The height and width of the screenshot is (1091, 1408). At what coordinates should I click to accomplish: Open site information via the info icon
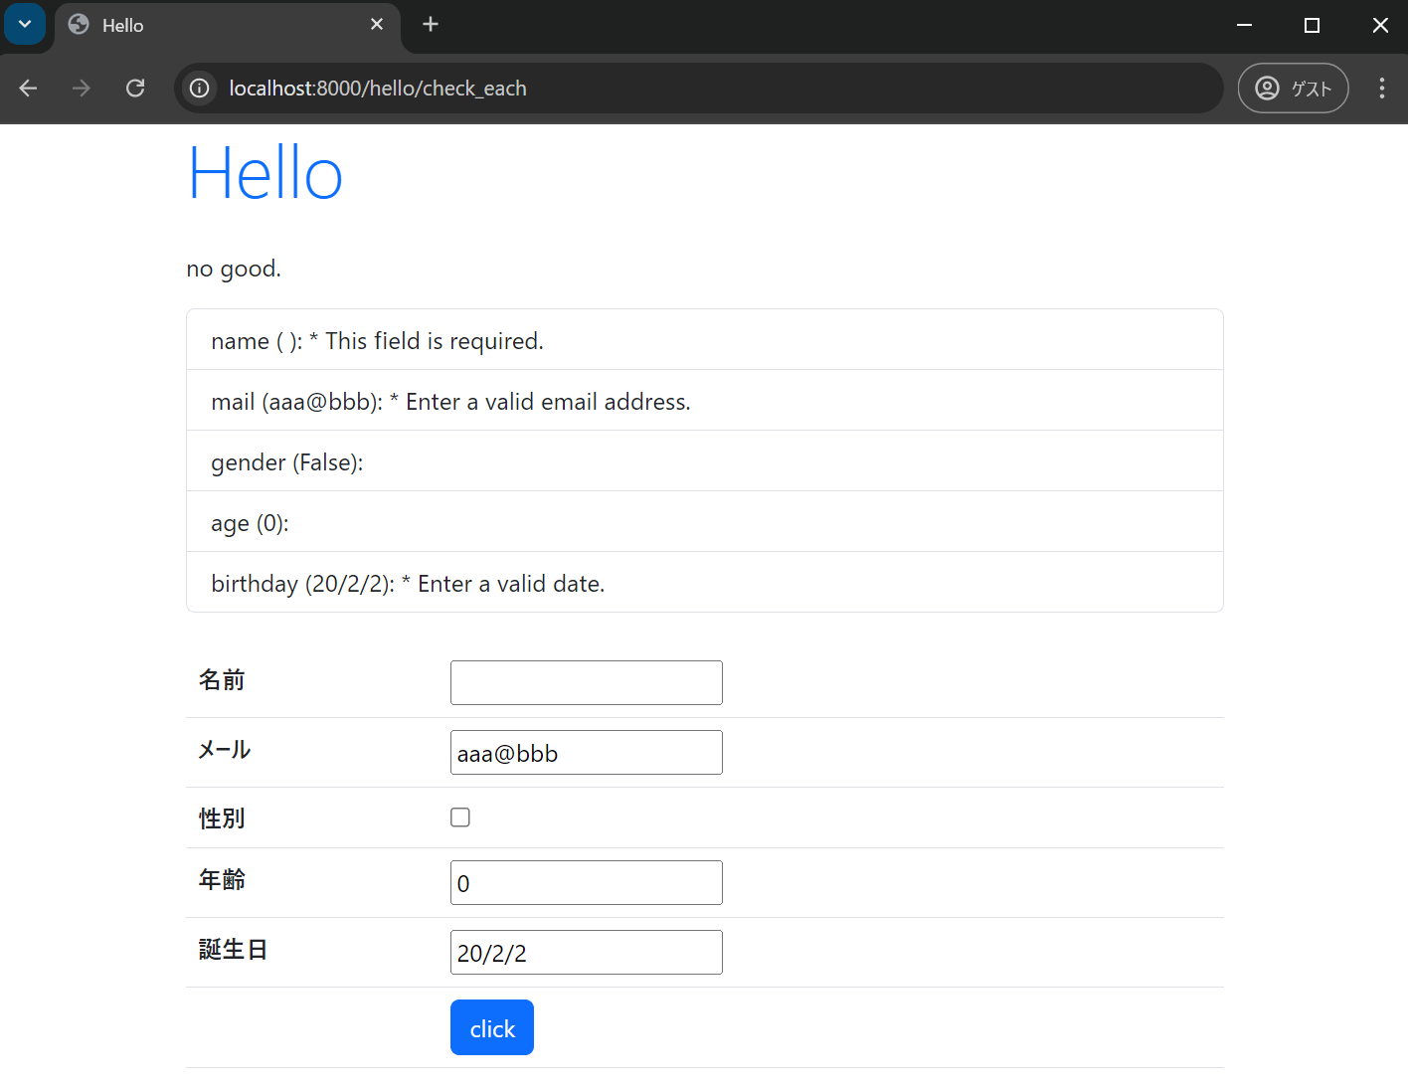point(198,88)
